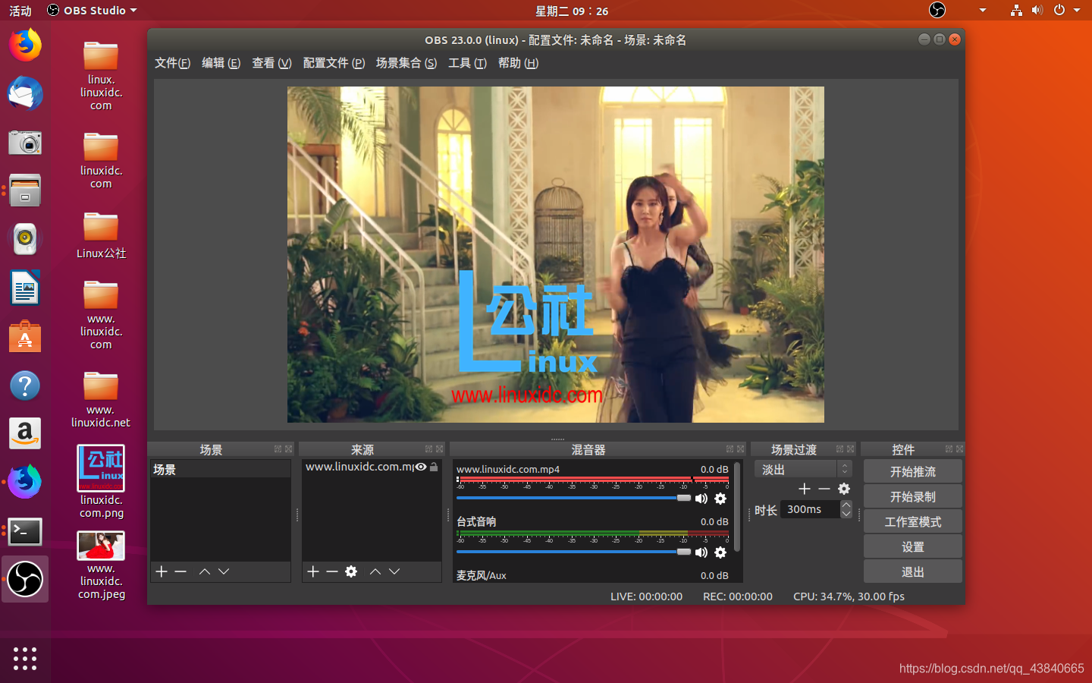The height and width of the screenshot is (683, 1092).
Task: Open the 文件(F) menu
Action: (x=173, y=63)
